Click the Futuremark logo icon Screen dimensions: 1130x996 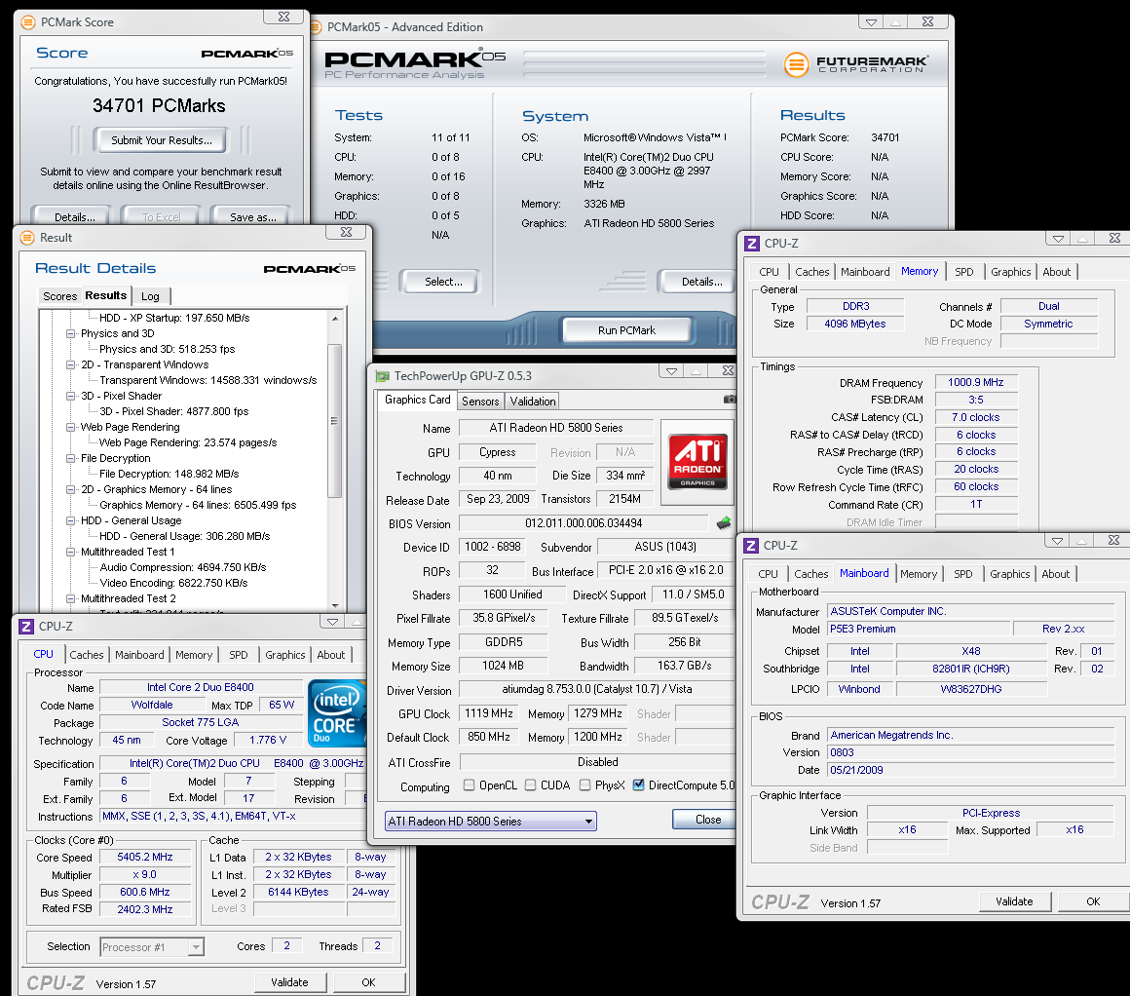[796, 64]
